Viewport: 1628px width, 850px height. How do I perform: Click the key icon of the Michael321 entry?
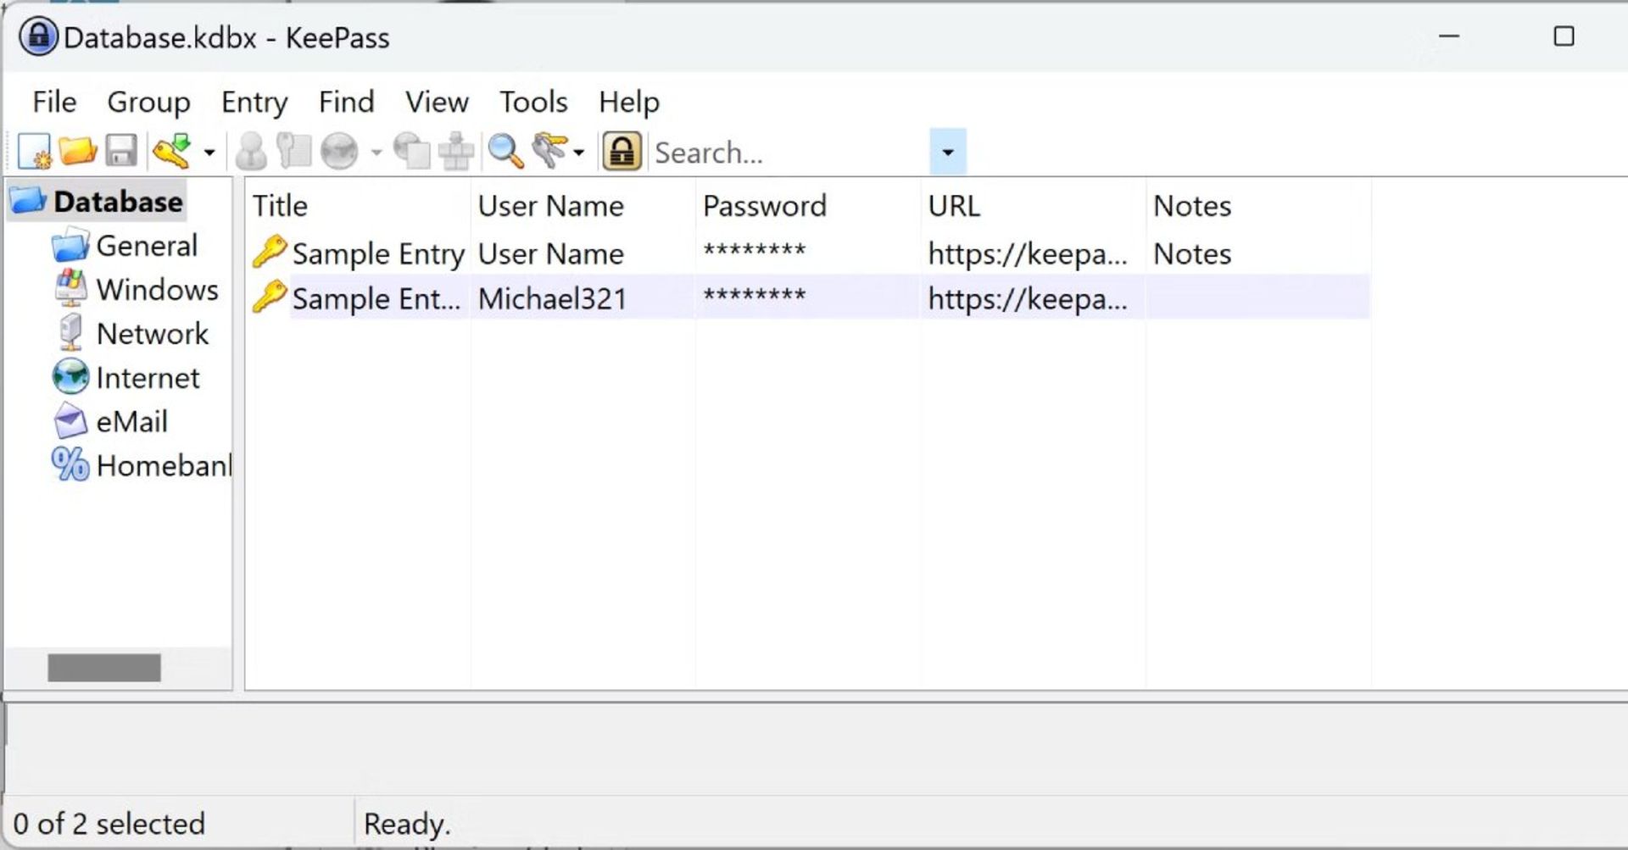click(270, 297)
